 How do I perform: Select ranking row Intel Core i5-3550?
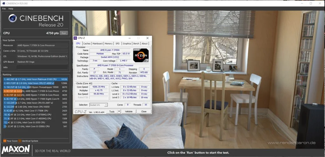pos(36,122)
